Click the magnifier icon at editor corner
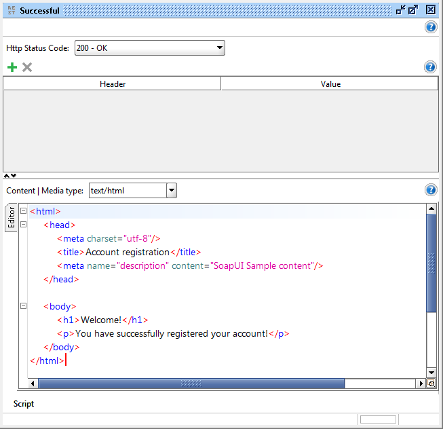This screenshot has height=429, width=443. pos(431,384)
